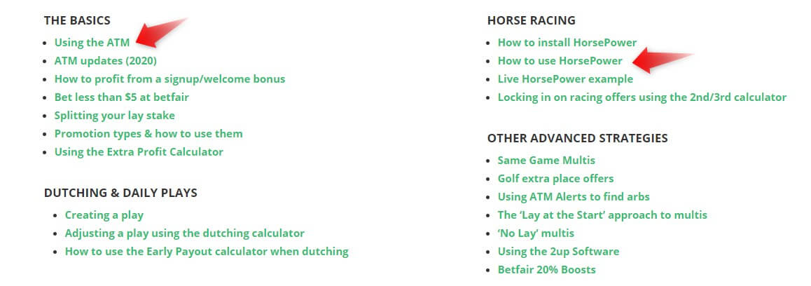Open Using the Extra Profit Calculator

click(x=139, y=152)
